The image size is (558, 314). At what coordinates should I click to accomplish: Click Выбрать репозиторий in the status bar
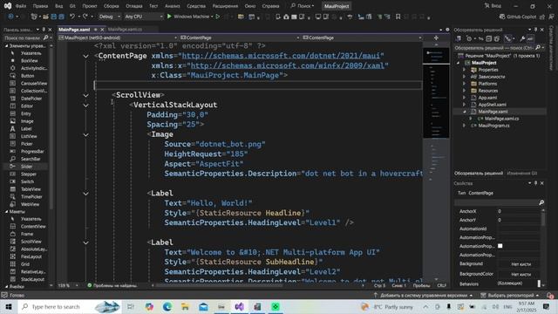point(510,295)
